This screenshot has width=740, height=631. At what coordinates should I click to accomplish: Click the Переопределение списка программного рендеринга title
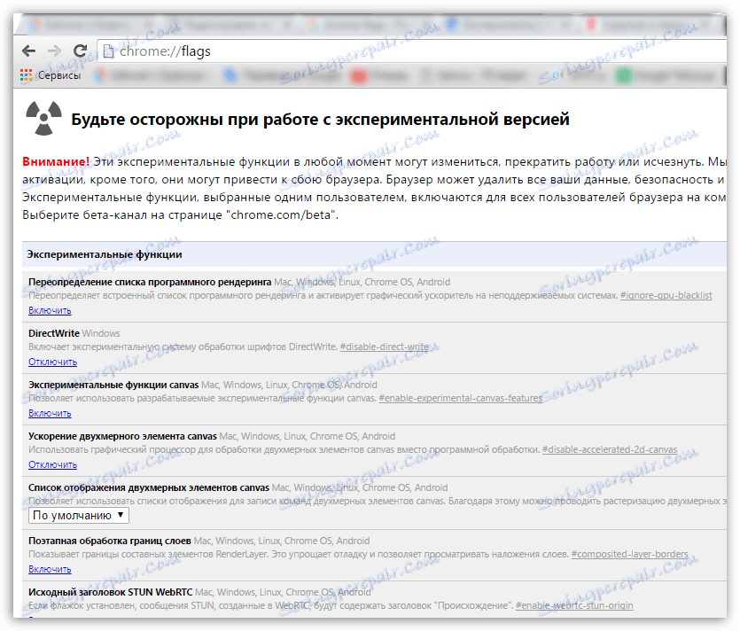[150, 282]
